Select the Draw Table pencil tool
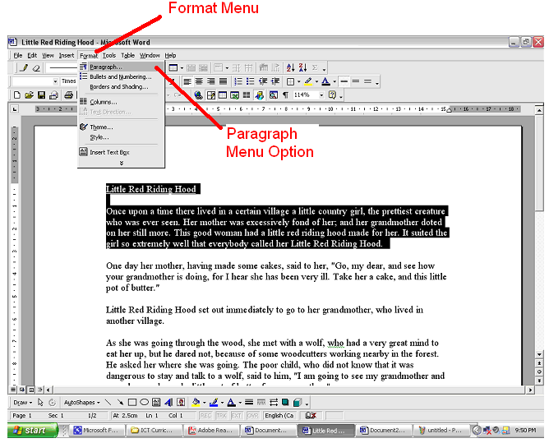 (x=24, y=68)
